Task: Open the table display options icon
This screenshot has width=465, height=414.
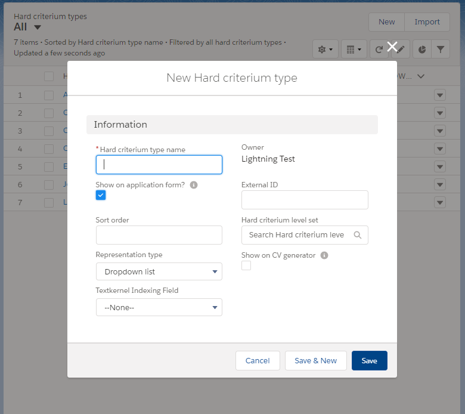Action: pyautogui.click(x=354, y=50)
